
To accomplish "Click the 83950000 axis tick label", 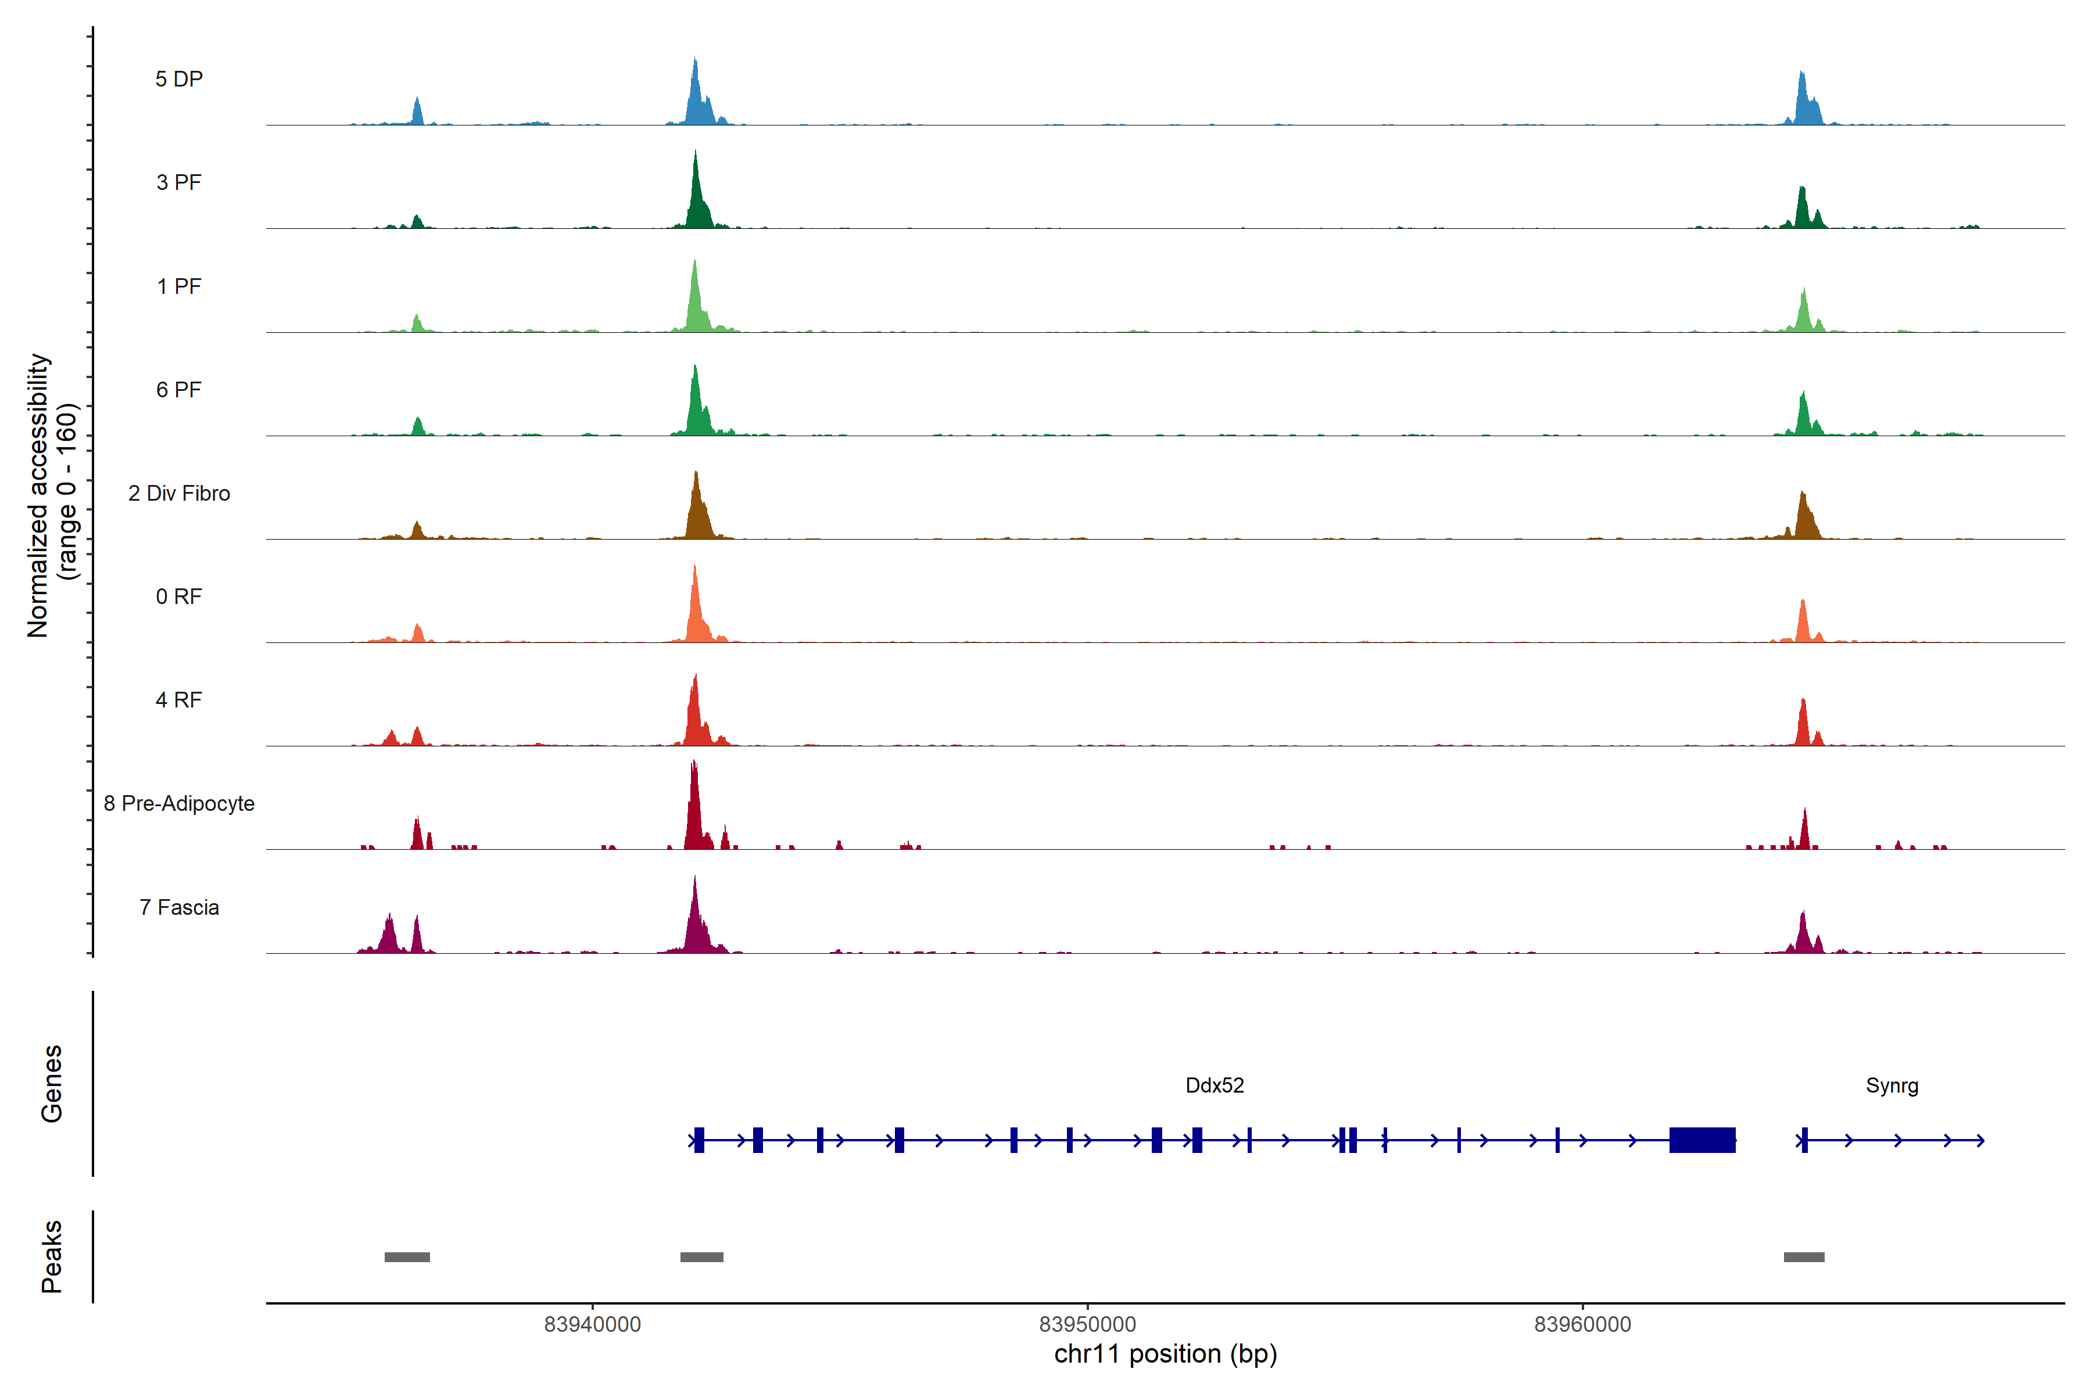I will [1087, 1324].
